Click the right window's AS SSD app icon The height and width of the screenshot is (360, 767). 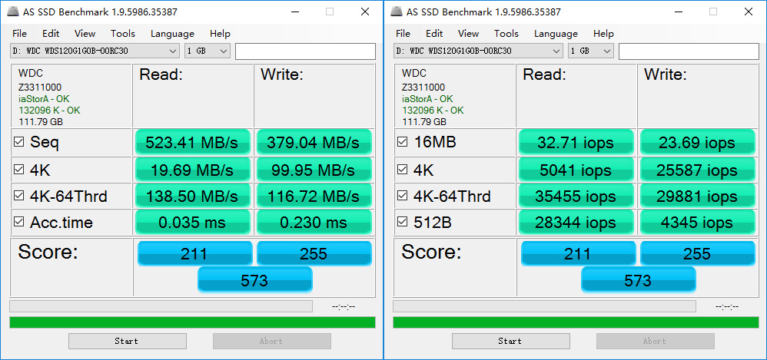click(396, 12)
